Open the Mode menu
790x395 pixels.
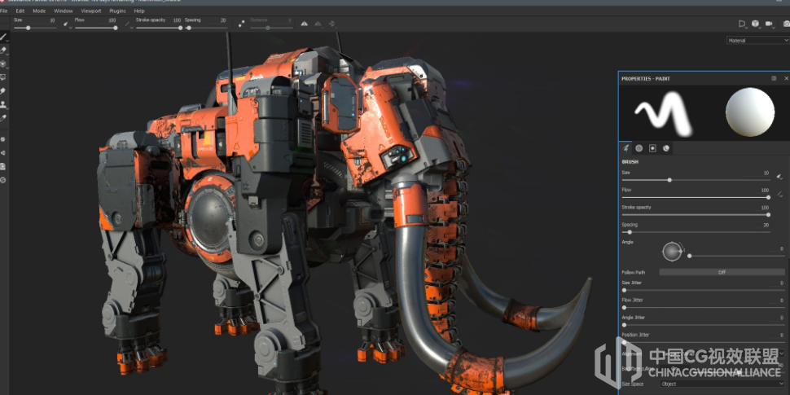point(39,11)
